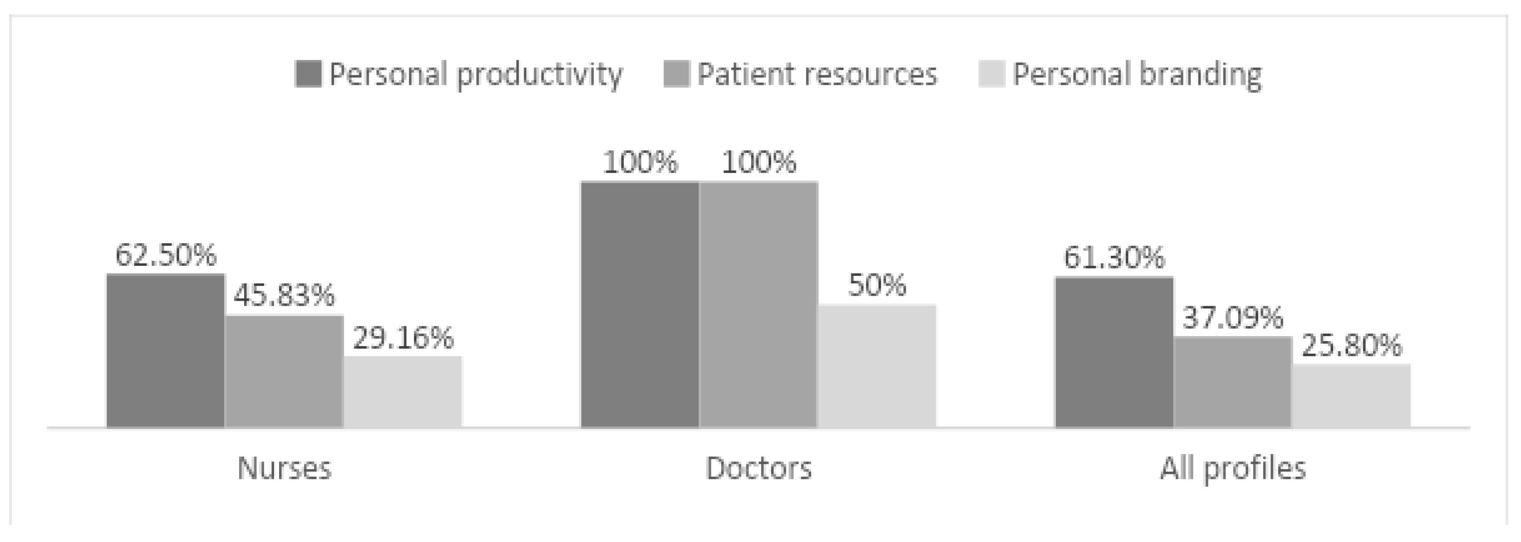Image resolution: width=1521 pixels, height=542 pixels.
Task: Select the All profiles 61.30% bar
Action: point(1114,352)
